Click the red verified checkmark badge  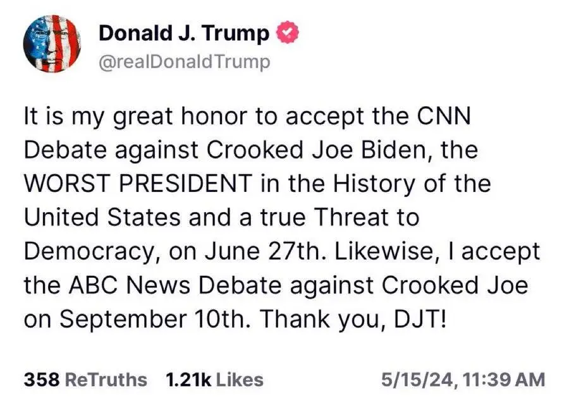(x=286, y=33)
